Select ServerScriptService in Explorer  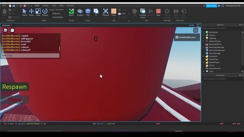pos(217,50)
